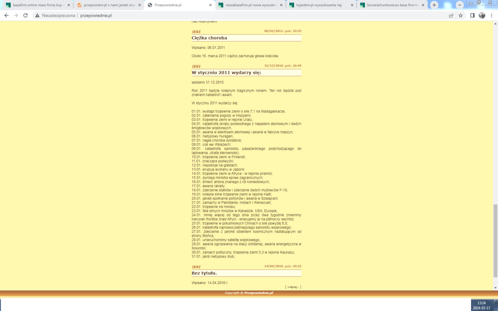Bookmark this page with the star icon
The width and height of the screenshot is (498, 311).
point(461,15)
